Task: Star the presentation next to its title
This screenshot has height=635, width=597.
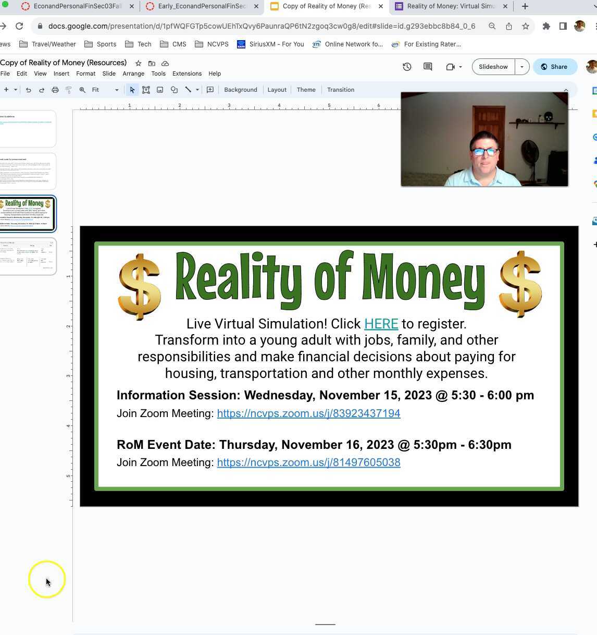Action: (138, 63)
